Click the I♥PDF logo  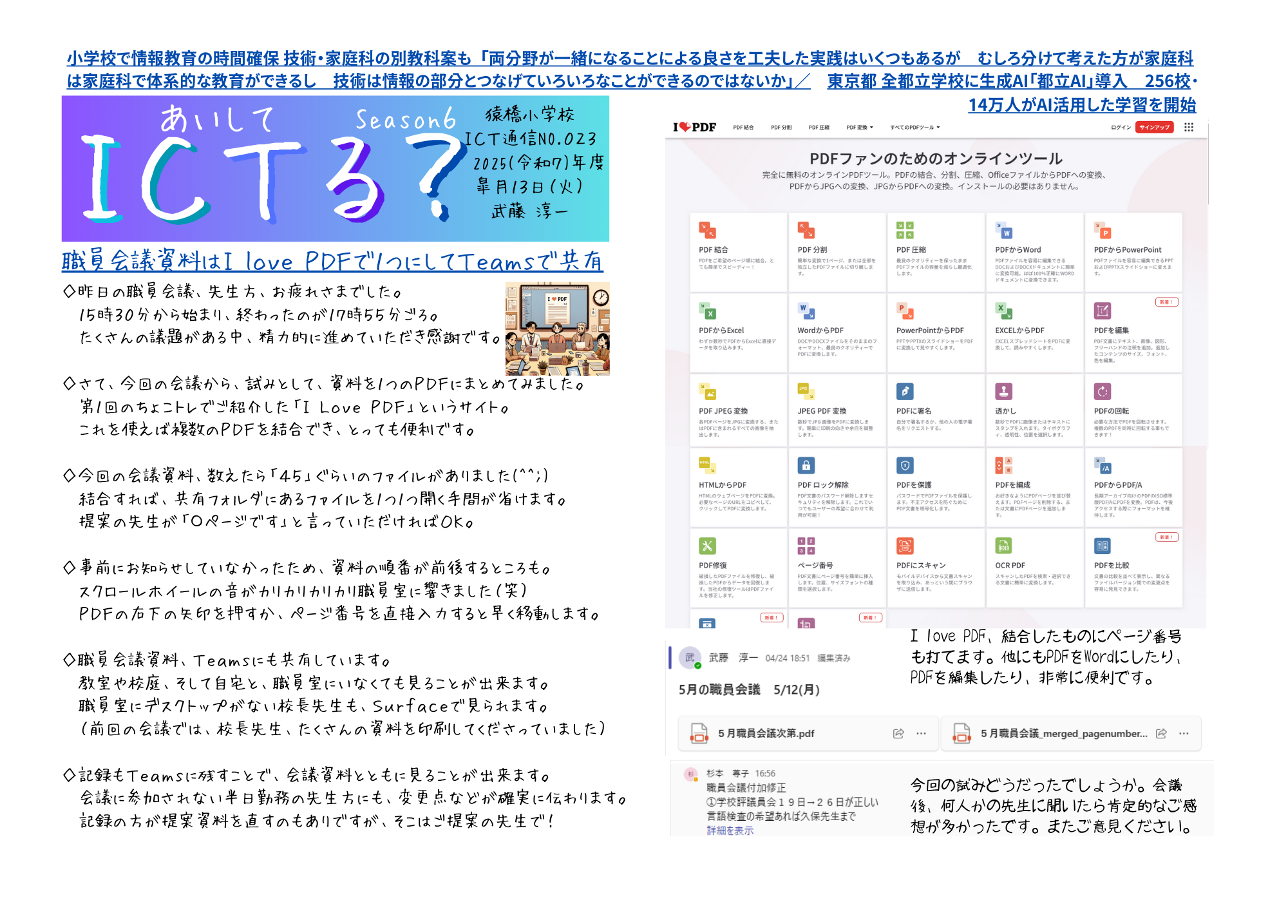(x=694, y=127)
